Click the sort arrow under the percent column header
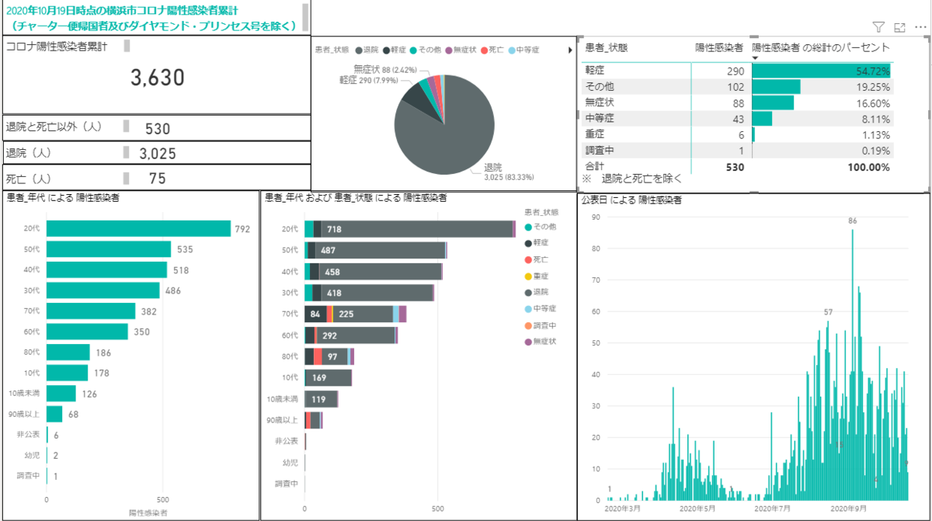The height and width of the screenshot is (521, 932). tap(755, 57)
